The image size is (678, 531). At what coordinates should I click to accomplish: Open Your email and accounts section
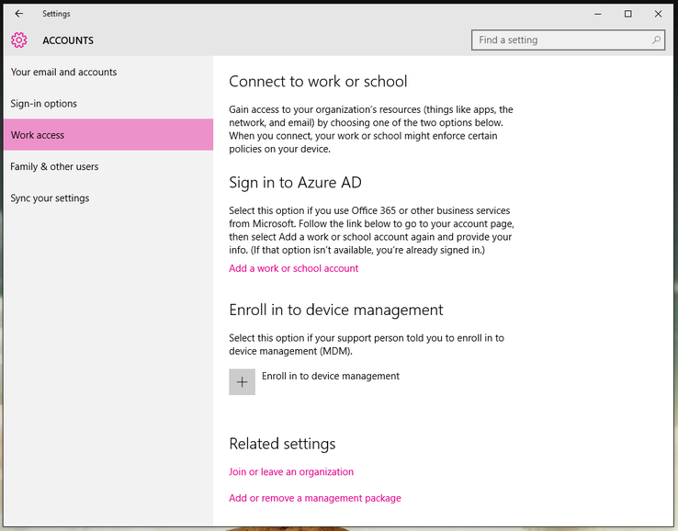click(x=108, y=72)
